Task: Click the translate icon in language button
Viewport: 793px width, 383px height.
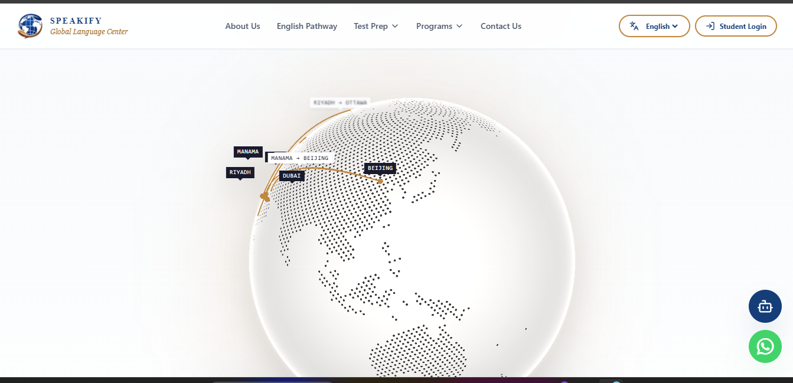Action: click(634, 26)
